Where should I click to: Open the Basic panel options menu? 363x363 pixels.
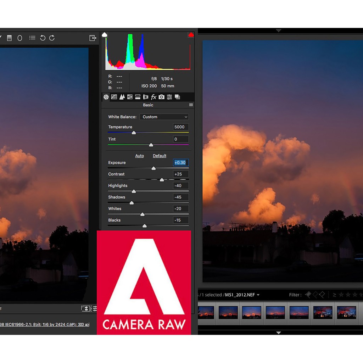click(x=191, y=105)
